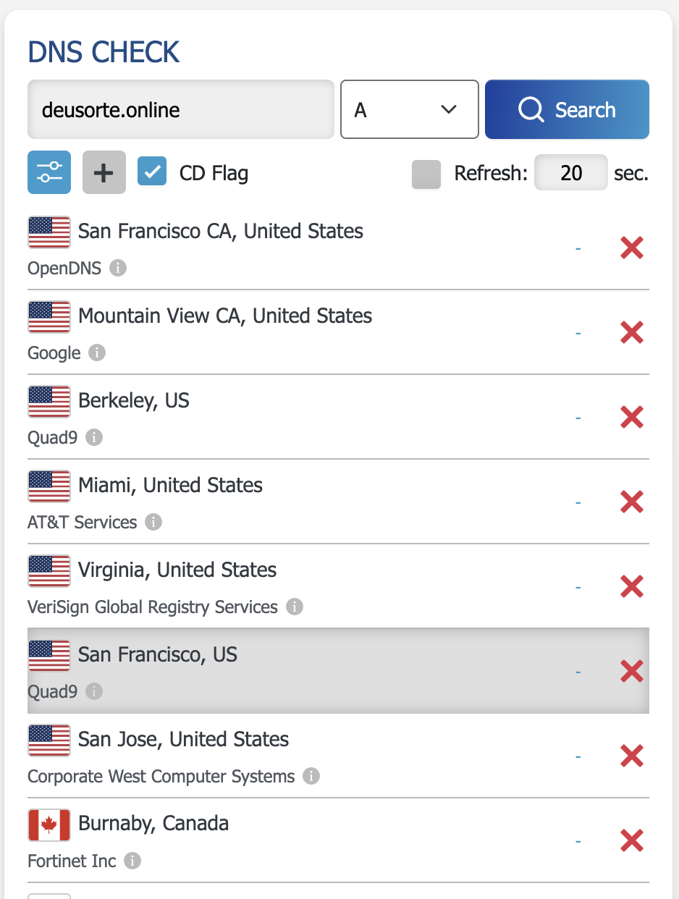Click info icon next to Fortinet Inc
This screenshot has width=679, height=899.
pyautogui.click(x=132, y=861)
